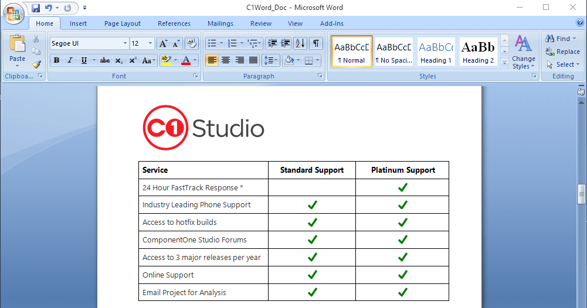Screen dimensions: 587x308
Task: Center the text
Action: (x=226, y=60)
